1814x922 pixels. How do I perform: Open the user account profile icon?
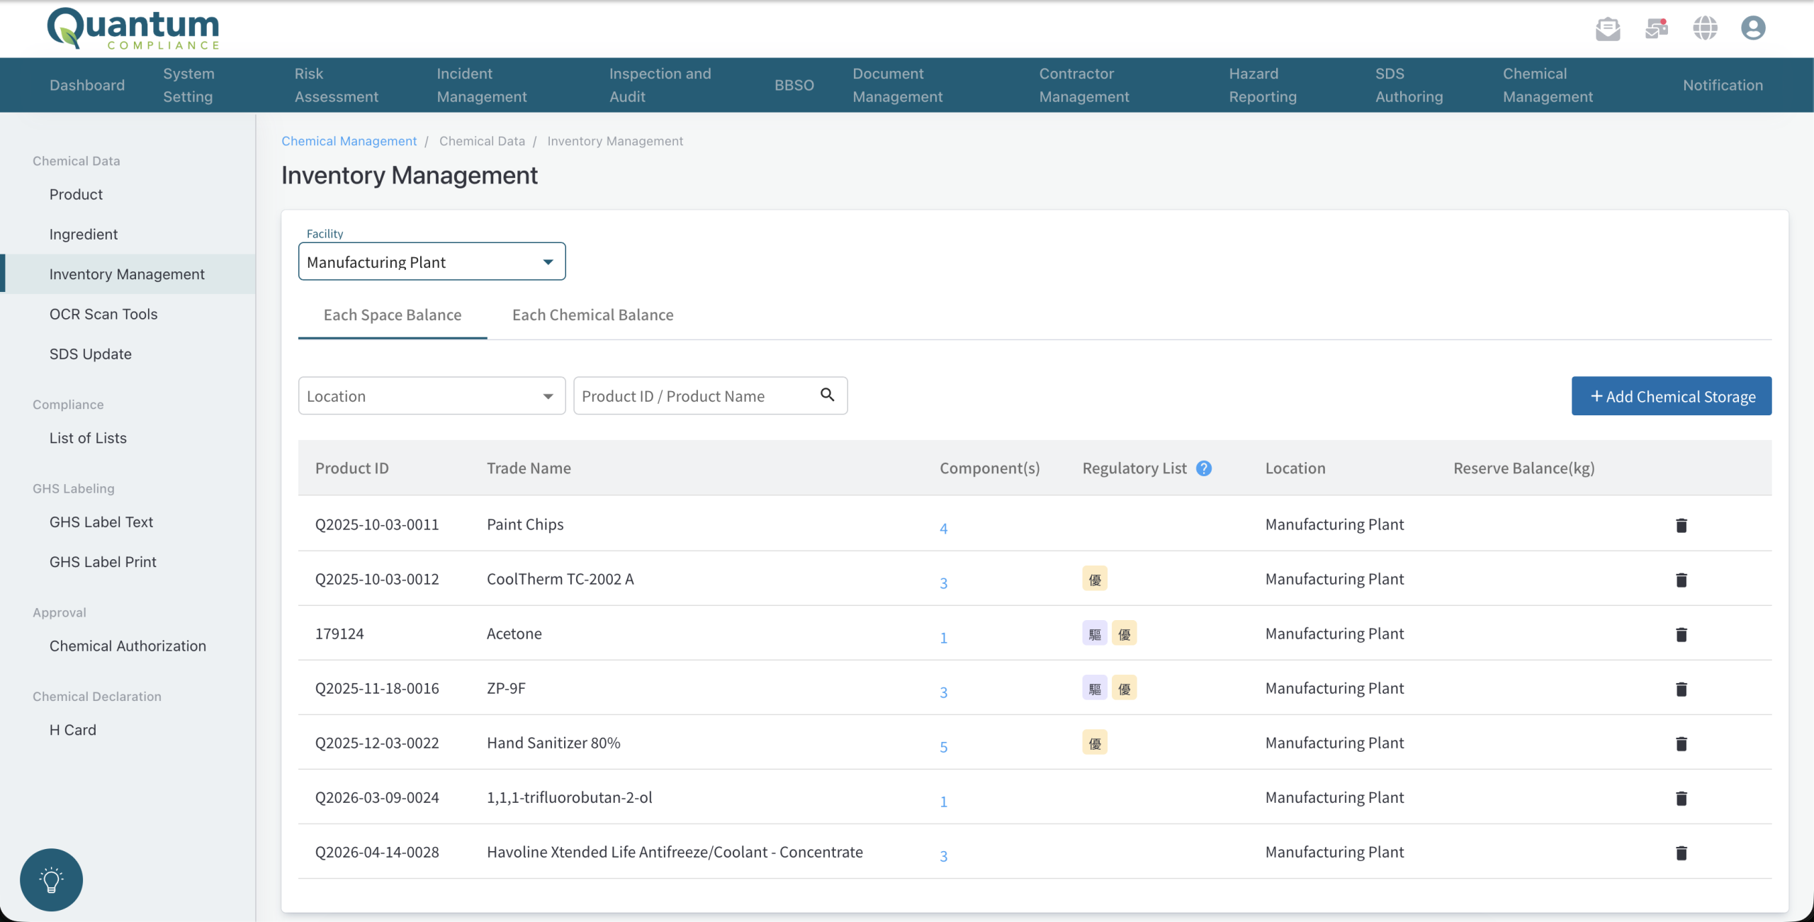1753,28
